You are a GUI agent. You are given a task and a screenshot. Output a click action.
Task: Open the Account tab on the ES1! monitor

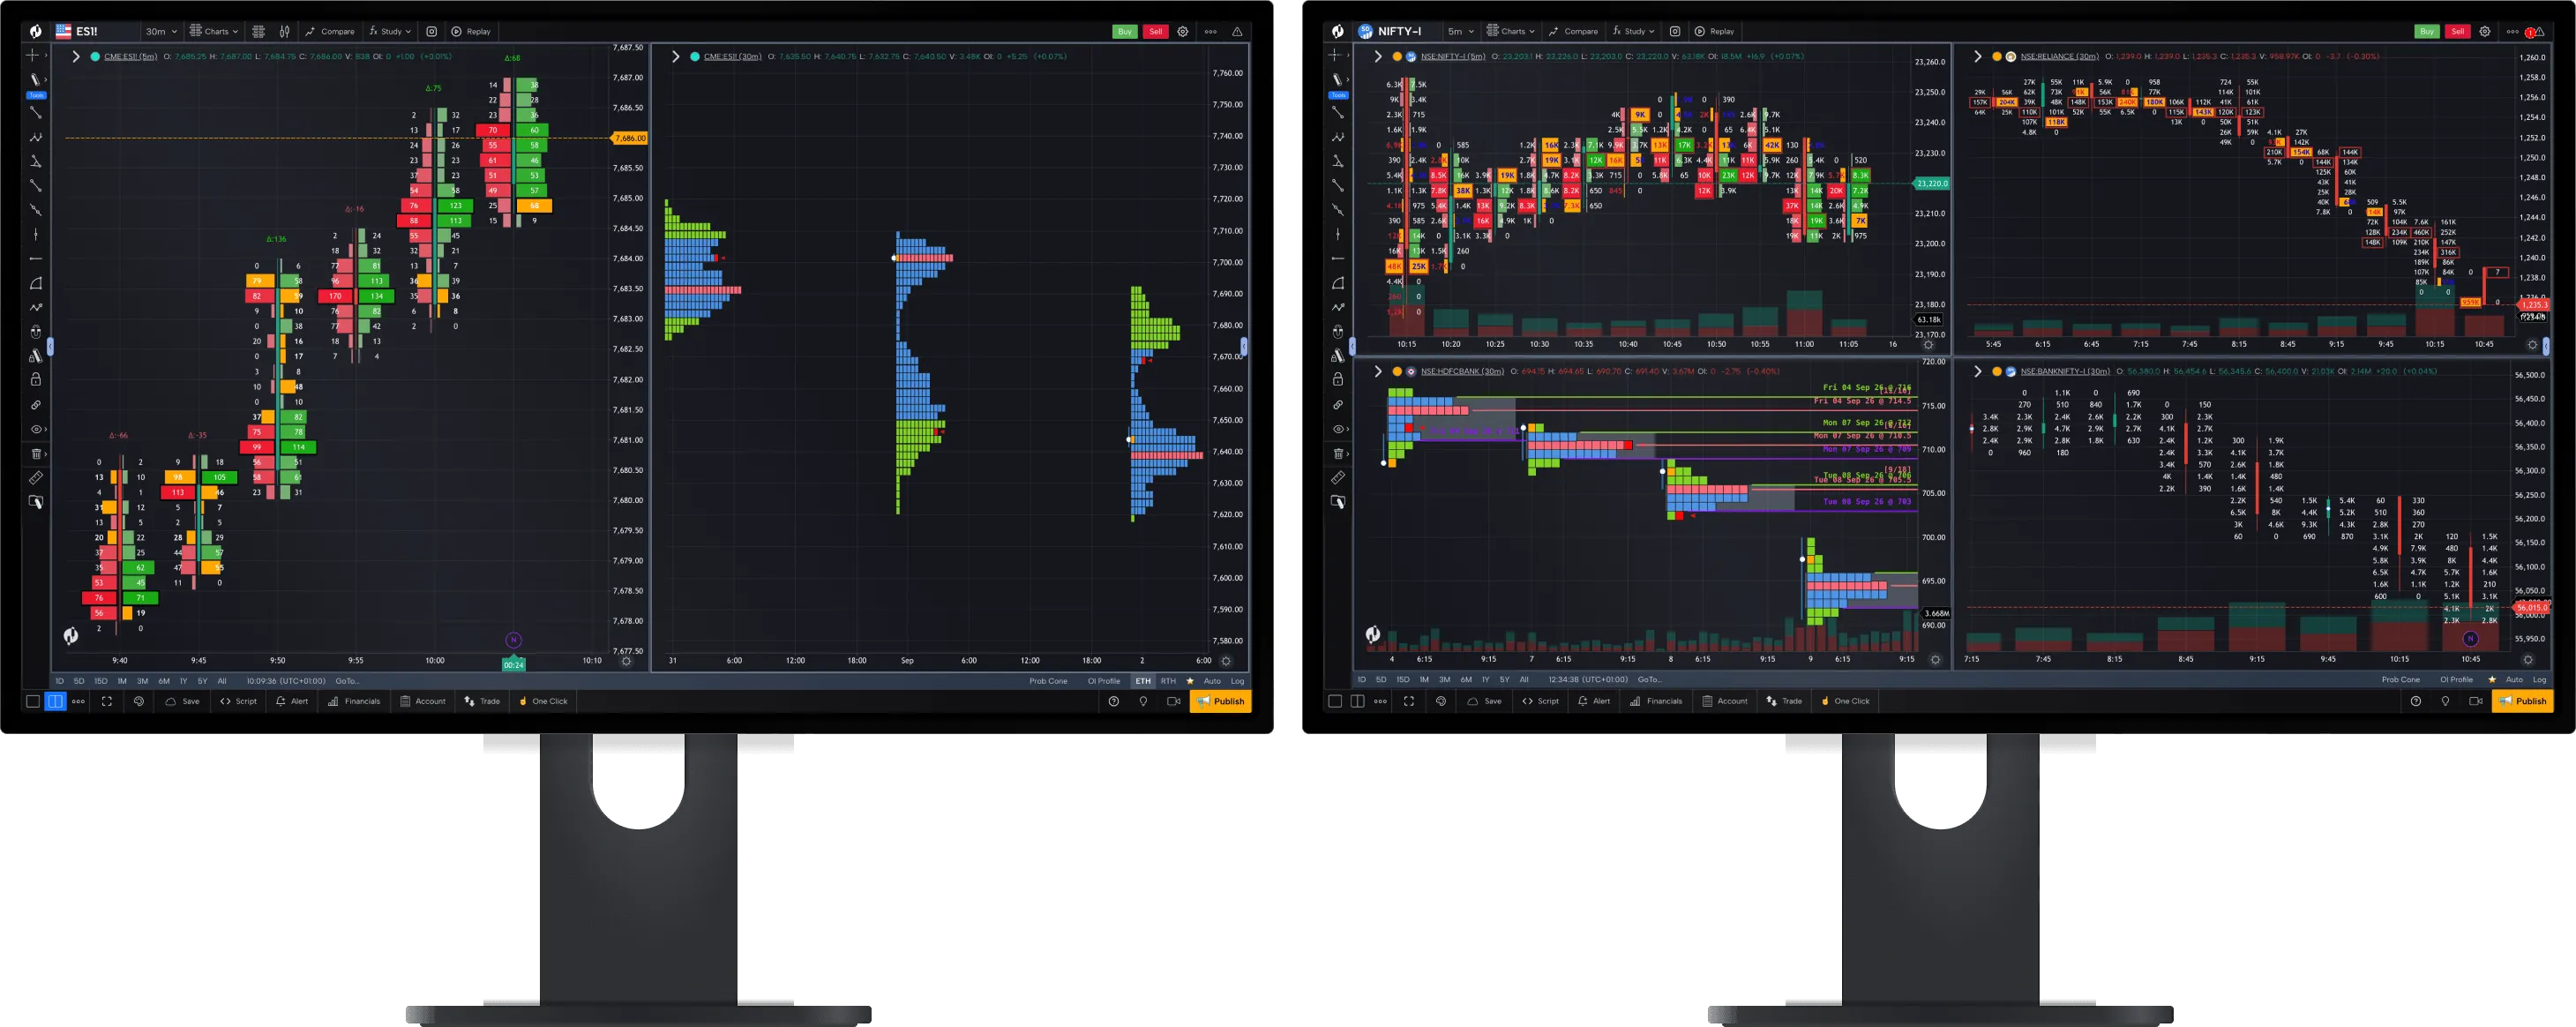click(423, 701)
